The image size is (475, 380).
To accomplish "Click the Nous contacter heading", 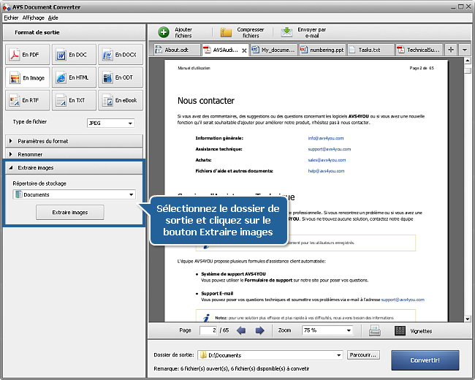I will [x=206, y=101].
